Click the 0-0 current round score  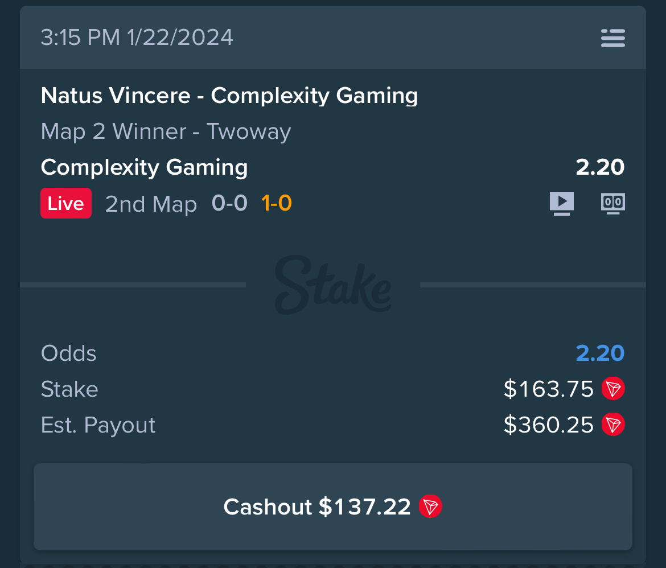(x=229, y=203)
